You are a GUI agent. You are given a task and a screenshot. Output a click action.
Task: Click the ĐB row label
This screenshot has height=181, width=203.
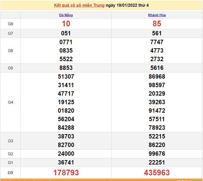coord(11,173)
